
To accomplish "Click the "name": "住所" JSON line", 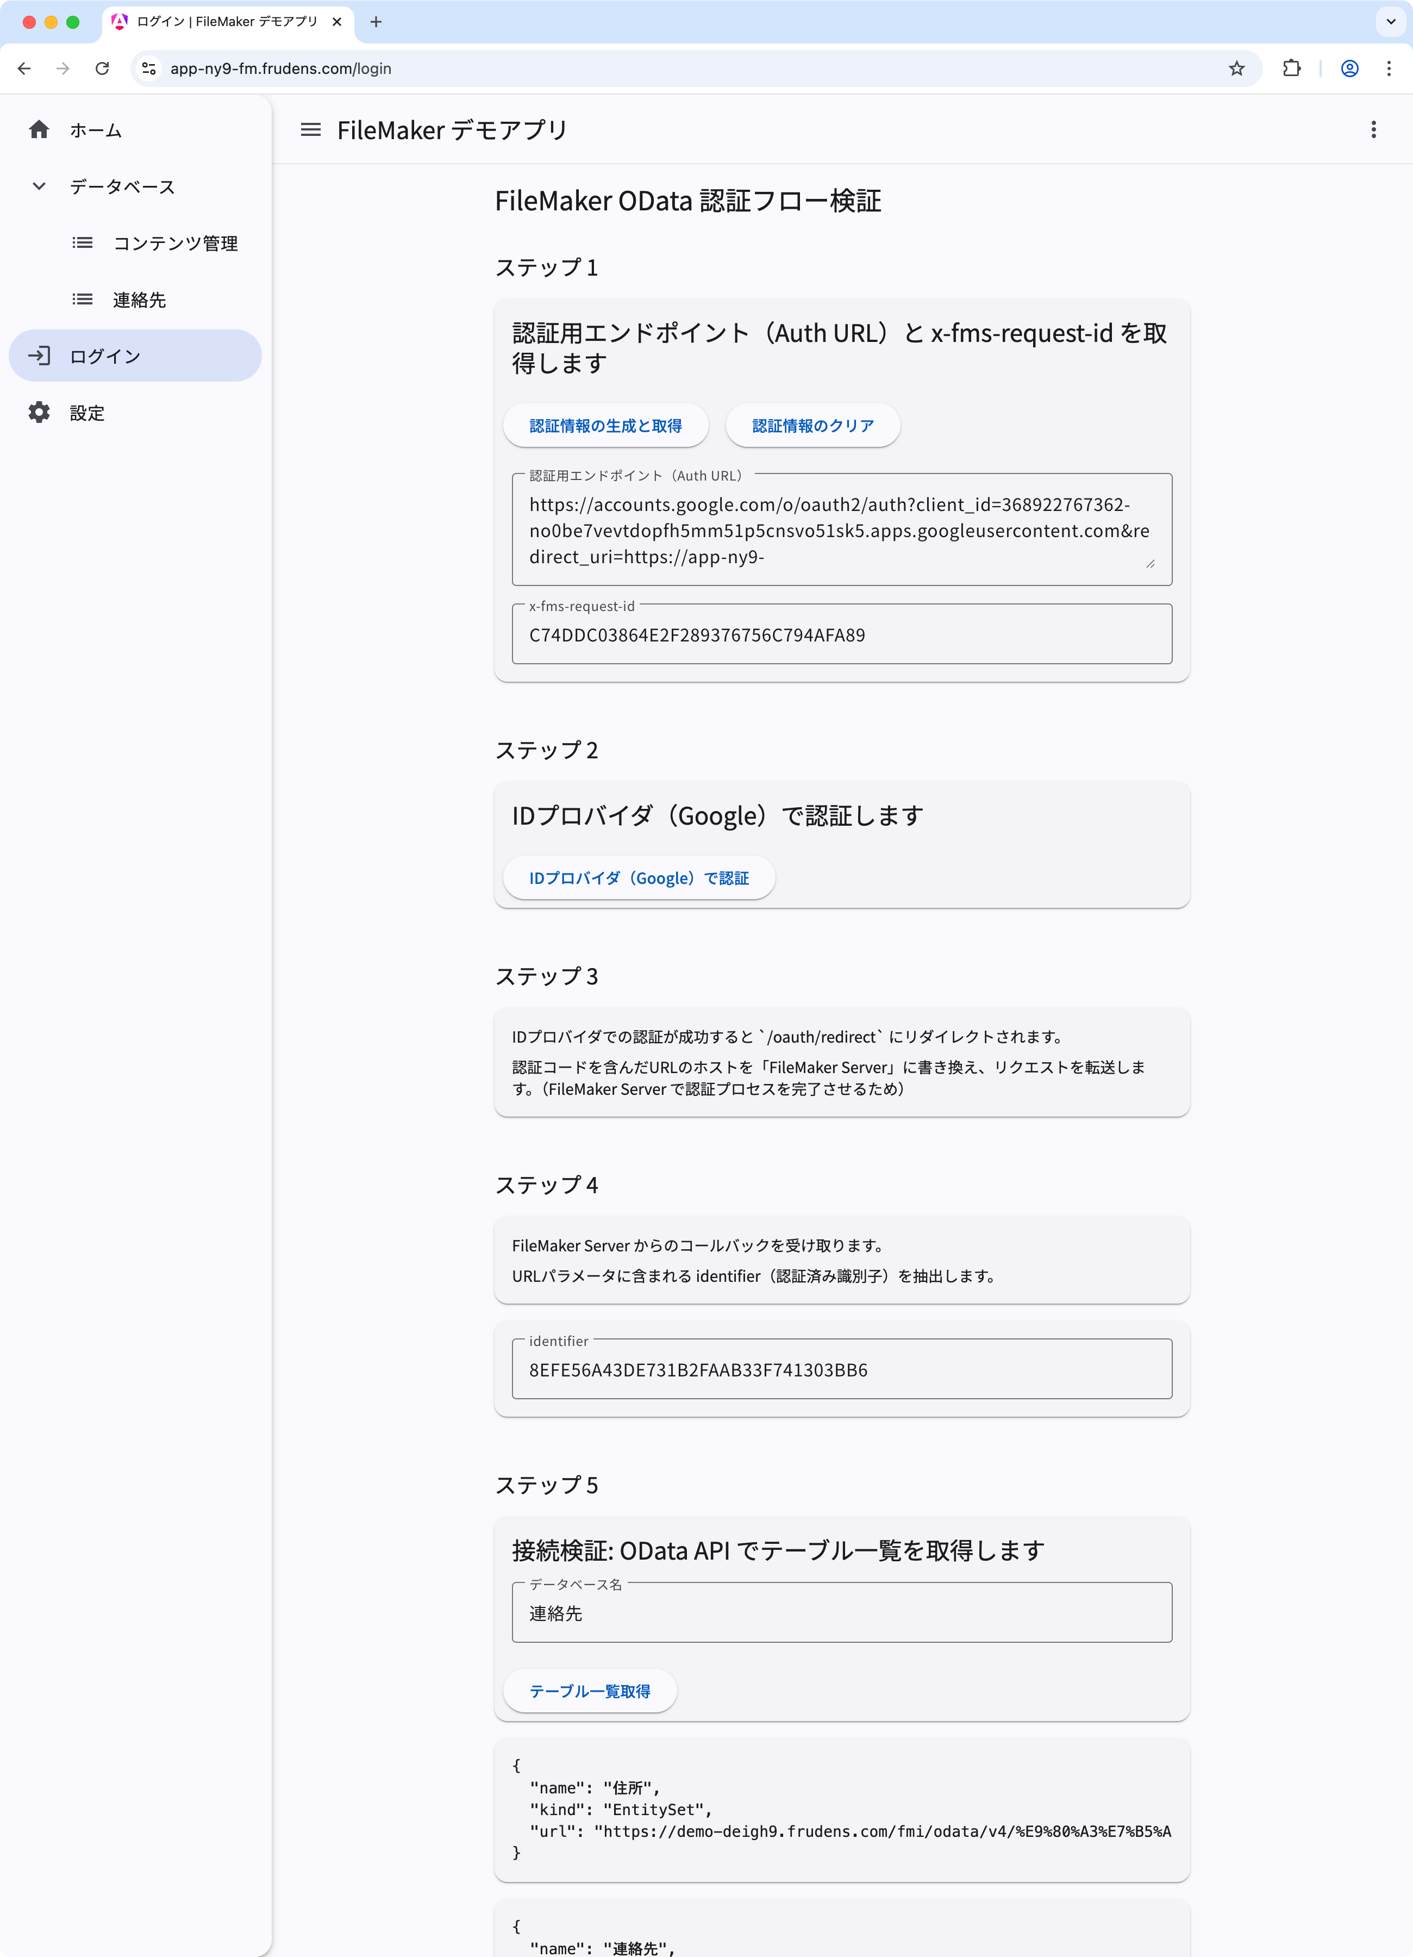I will point(595,1788).
